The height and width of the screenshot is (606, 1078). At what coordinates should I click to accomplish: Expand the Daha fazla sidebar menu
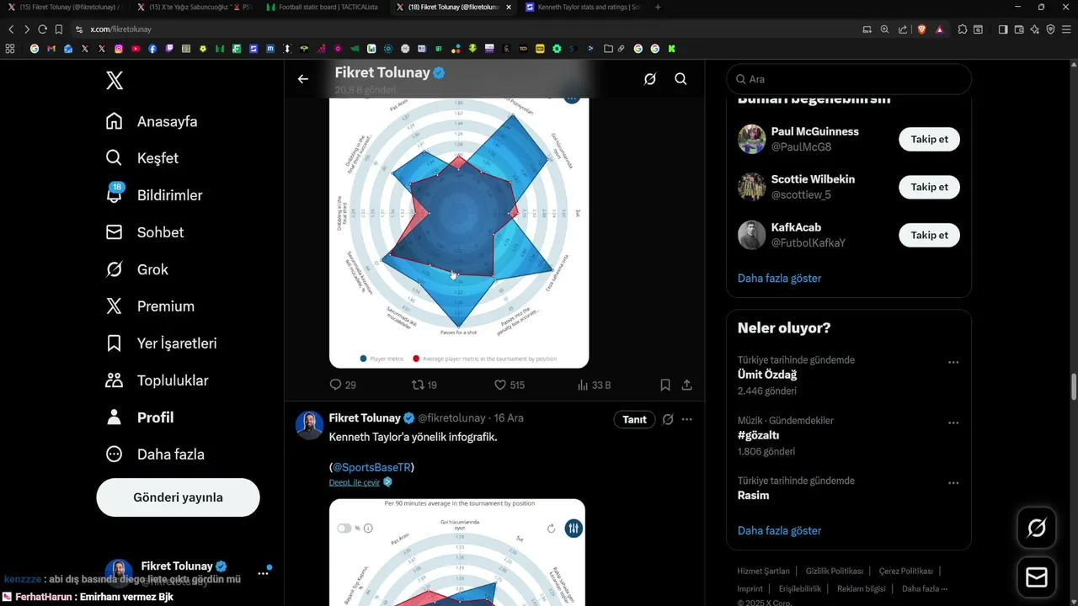[x=155, y=454]
